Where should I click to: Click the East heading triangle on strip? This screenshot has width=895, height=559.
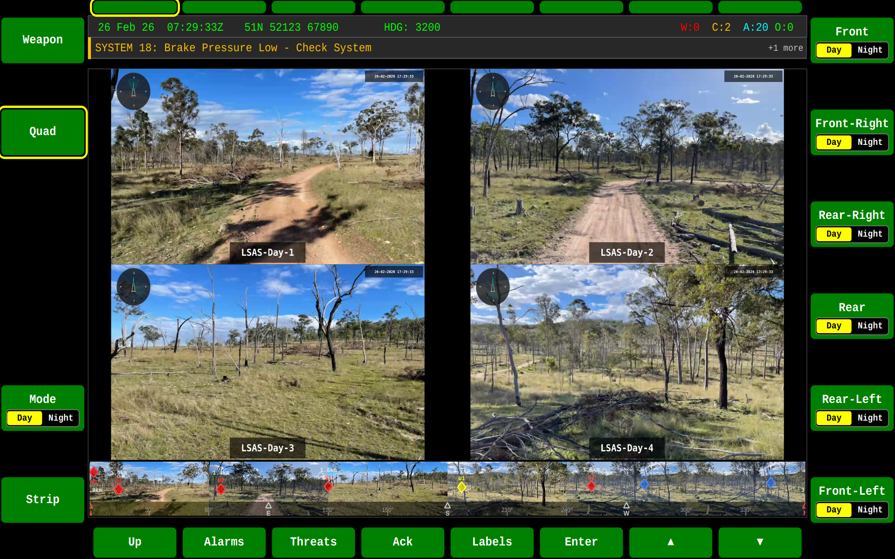[x=268, y=506]
